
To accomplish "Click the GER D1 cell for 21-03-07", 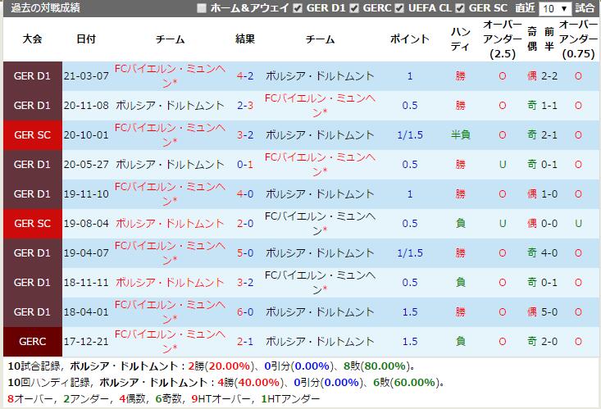I will click(32, 76).
